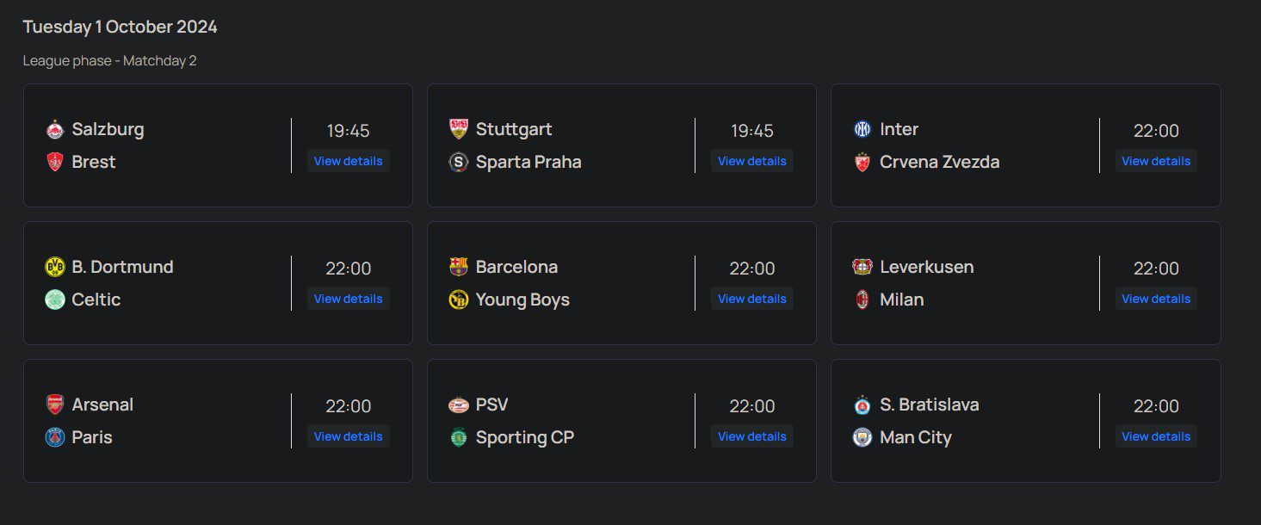Open details for Inter vs Crvena Zvezda
This screenshot has height=525, width=1261.
1155,161
